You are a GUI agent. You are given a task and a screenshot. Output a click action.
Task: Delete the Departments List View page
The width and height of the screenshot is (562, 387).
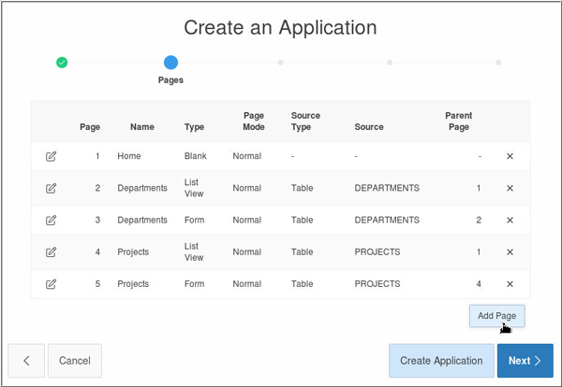(510, 188)
